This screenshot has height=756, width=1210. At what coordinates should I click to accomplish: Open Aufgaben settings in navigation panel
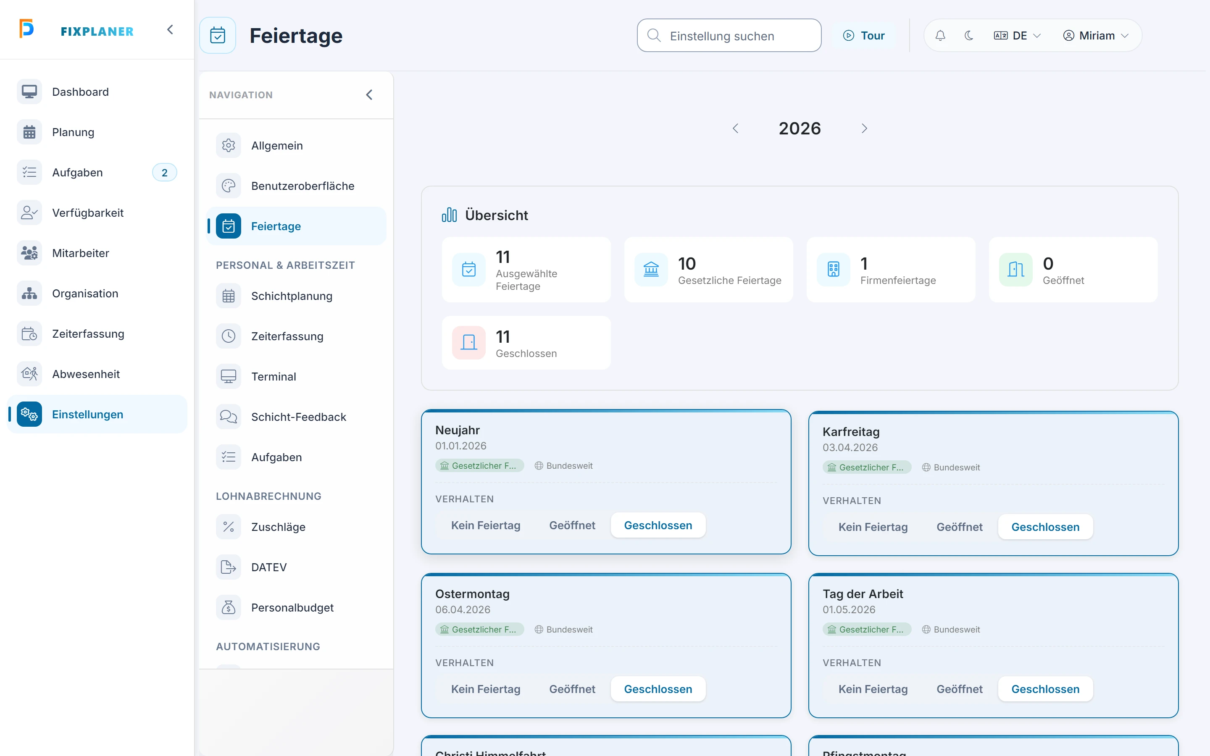pos(296,457)
